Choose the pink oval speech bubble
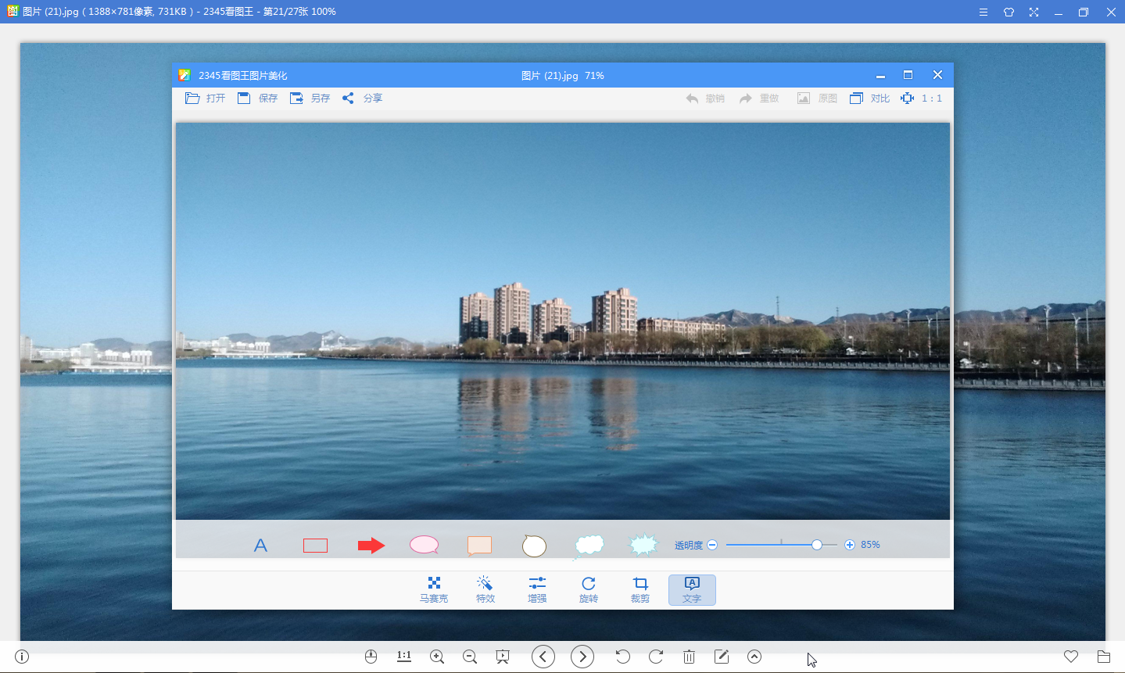The height and width of the screenshot is (673, 1125). 424,545
